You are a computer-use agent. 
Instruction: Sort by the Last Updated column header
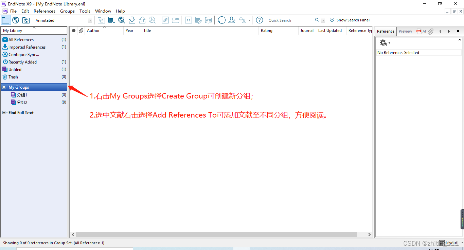coord(331,31)
